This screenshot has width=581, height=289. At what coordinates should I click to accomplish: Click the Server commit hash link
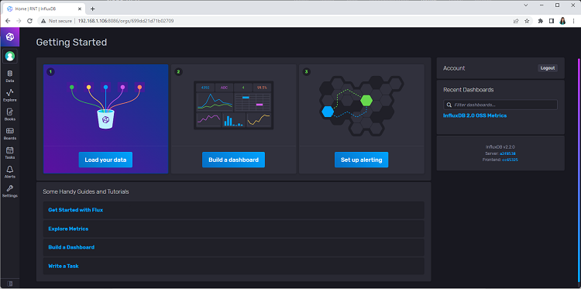click(x=507, y=153)
